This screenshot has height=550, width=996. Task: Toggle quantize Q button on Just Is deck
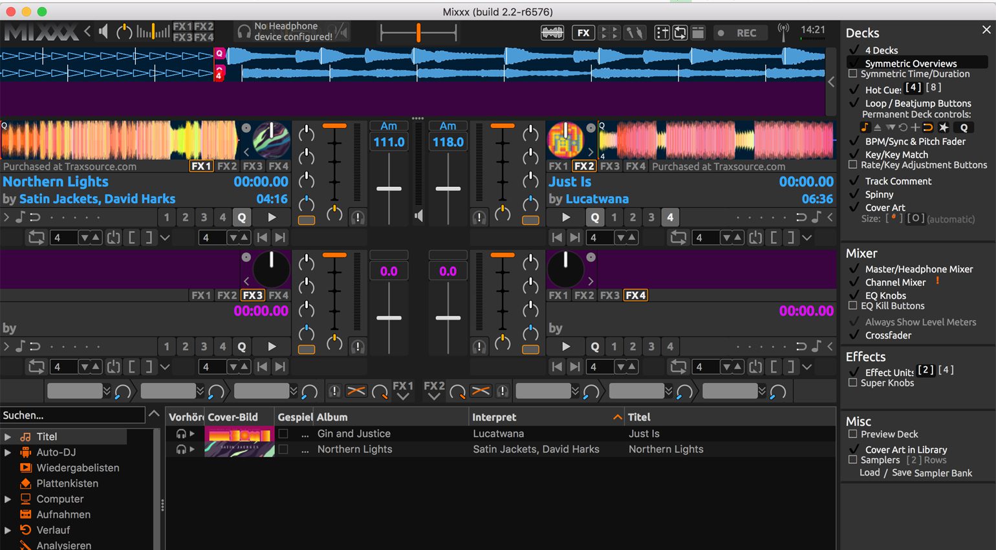click(595, 217)
